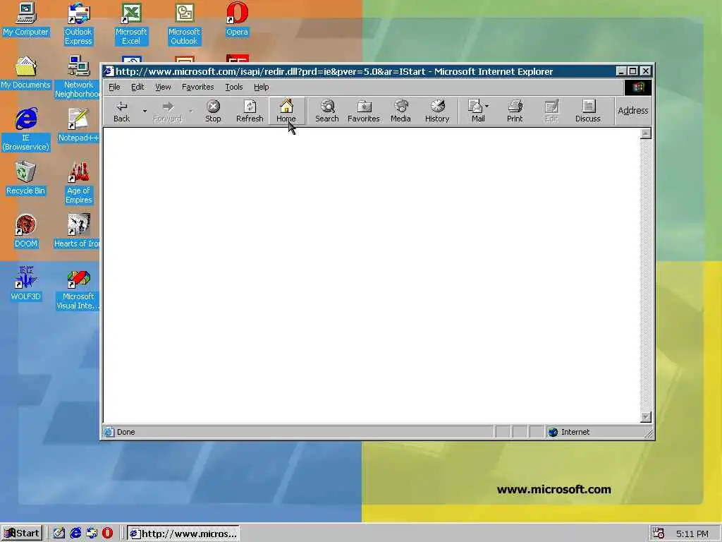The width and height of the screenshot is (722, 542).
Task: Open the Start menu
Action: pyautogui.click(x=22, y=534)
